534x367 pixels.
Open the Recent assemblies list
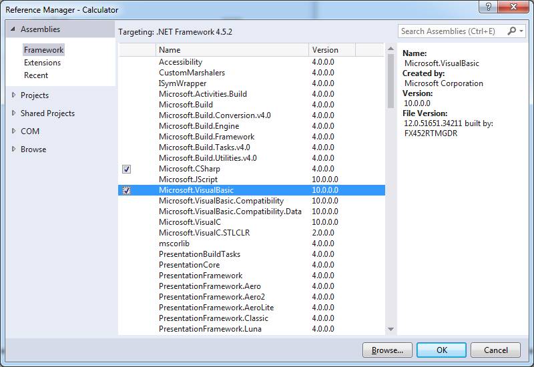(x=36, y=75)
